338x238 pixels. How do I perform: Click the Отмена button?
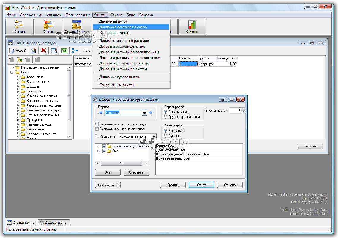230,185
